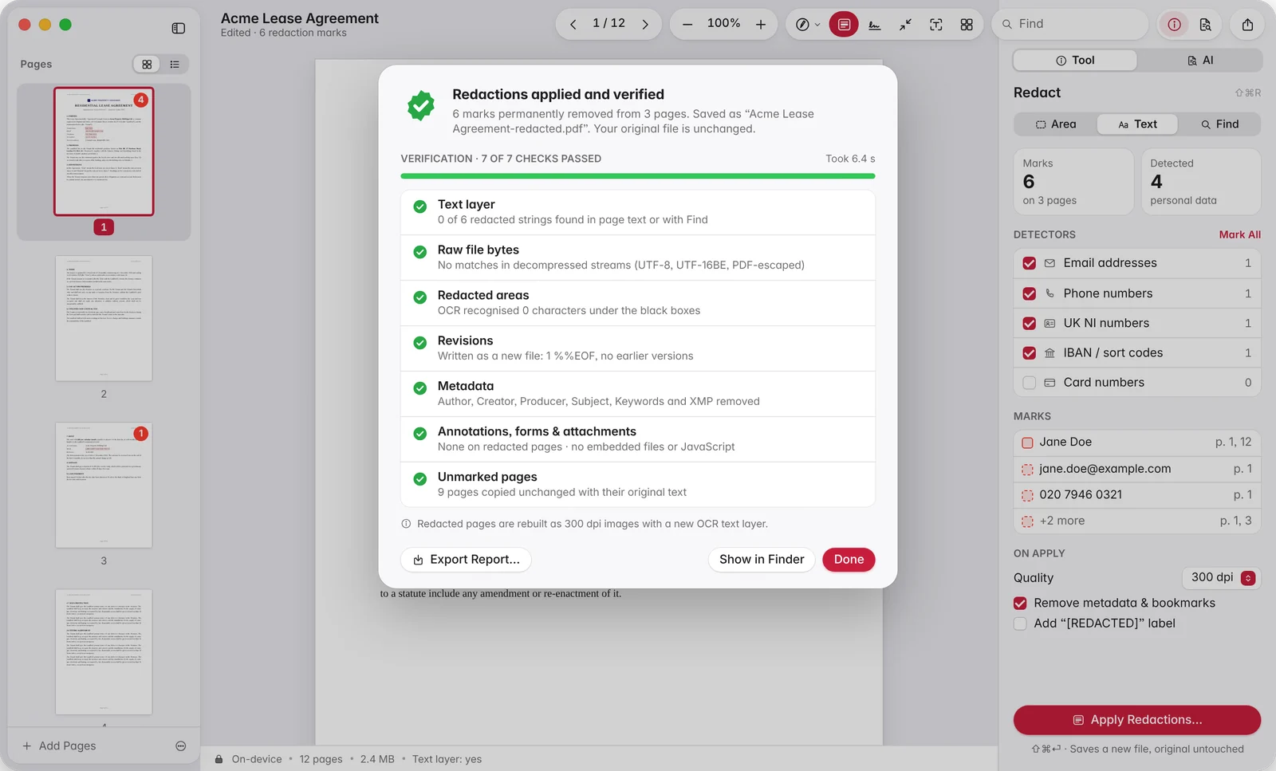Uncheck Phone numbers detector
1276x771 pixels.
[1029, 293]
